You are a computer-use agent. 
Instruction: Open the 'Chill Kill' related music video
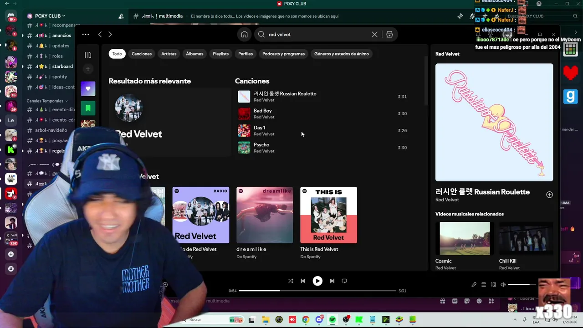pos(526,238)
